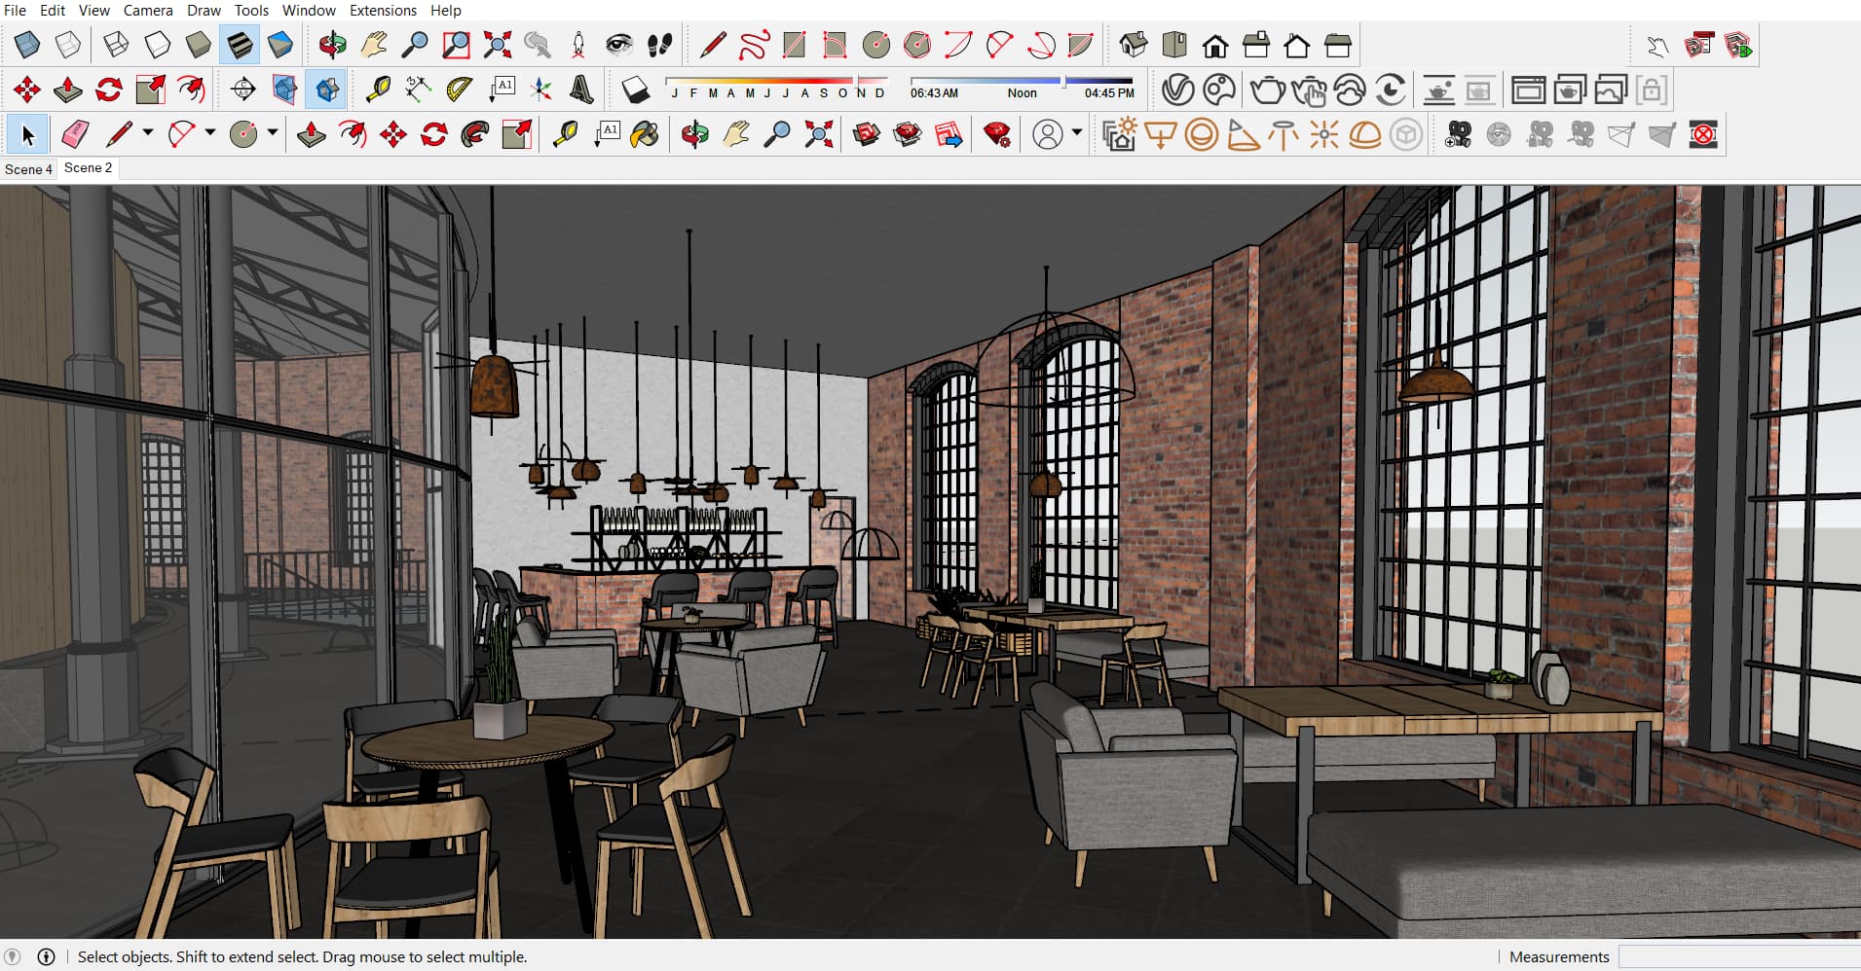Toggle X-Ray face style

27,45
